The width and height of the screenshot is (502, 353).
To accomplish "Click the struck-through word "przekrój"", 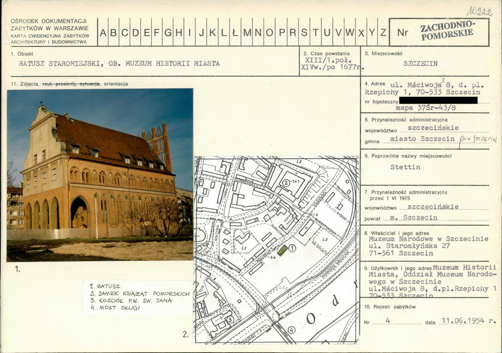I will (65, 84).
